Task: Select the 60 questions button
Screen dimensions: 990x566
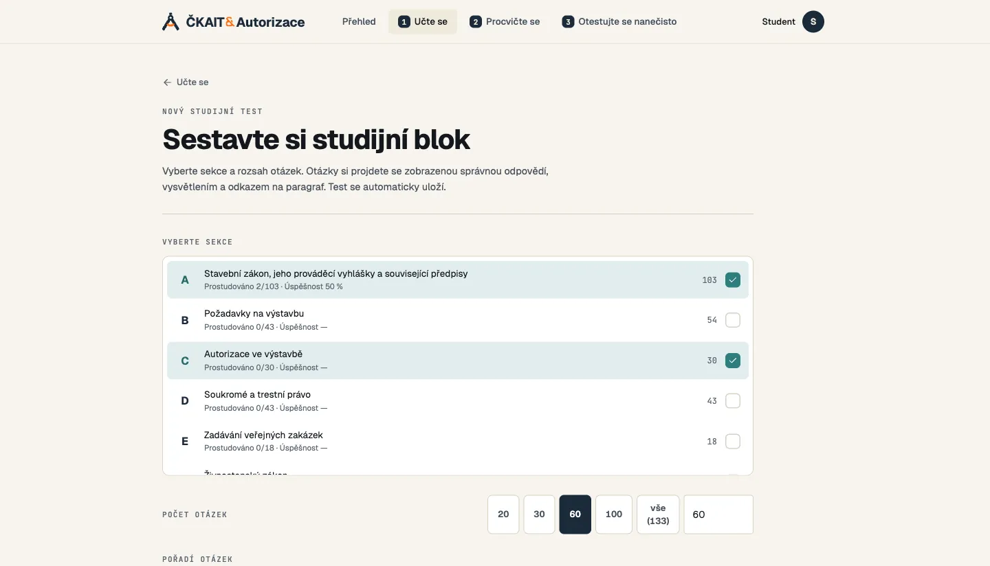Action: [x=575, y=514]
